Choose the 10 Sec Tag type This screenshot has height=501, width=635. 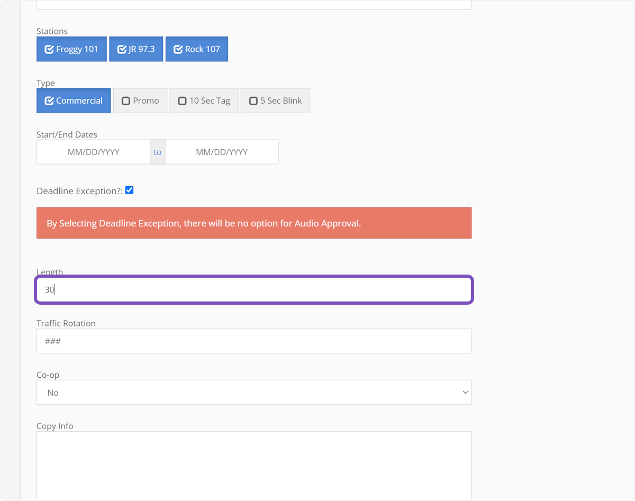204,101
